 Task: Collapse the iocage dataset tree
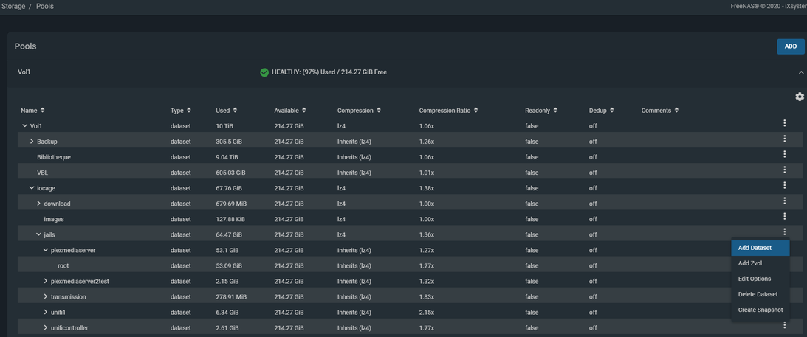(32, 188)
